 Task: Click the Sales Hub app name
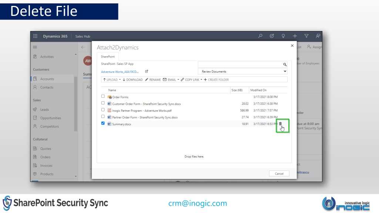(83, 36)
